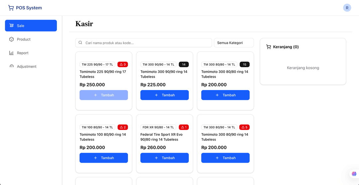Click the search magnifier icon
Screen dimensions: 359x185
click(x=80, y=43)
